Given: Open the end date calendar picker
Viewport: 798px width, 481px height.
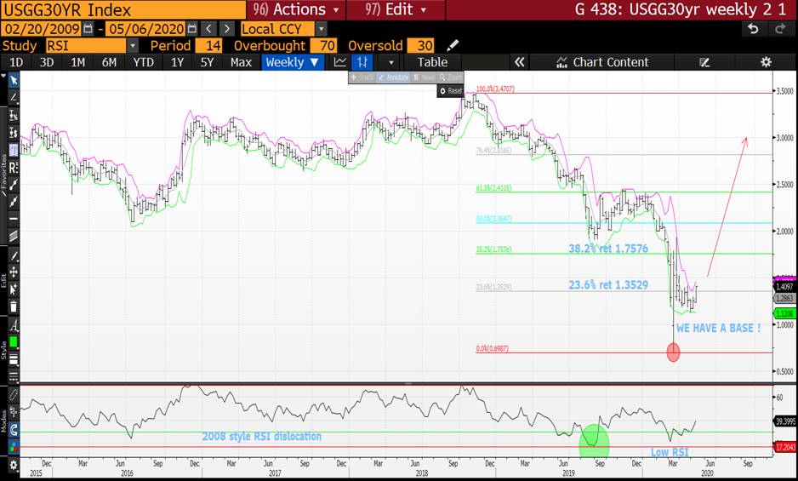Looking at the screenshot, I should coord(192,29).
